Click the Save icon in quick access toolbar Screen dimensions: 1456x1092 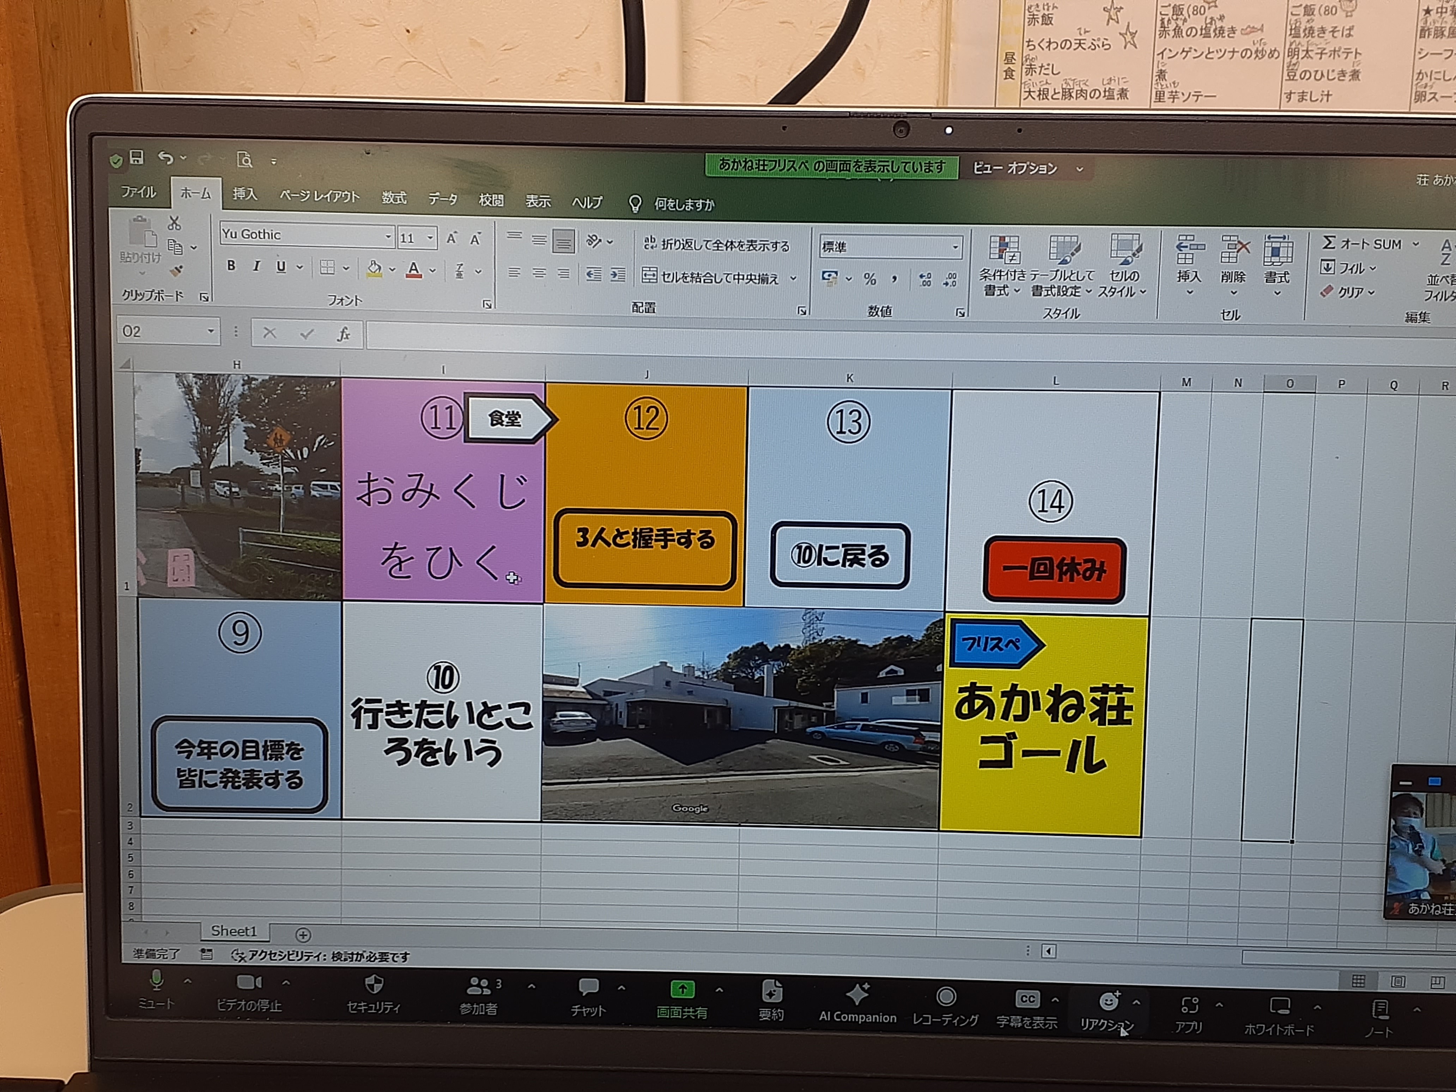(136, 157)
